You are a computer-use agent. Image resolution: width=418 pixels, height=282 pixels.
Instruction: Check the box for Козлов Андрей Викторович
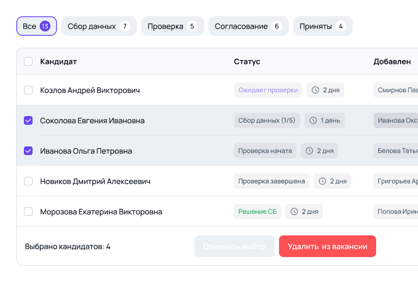tap(28, 90)
